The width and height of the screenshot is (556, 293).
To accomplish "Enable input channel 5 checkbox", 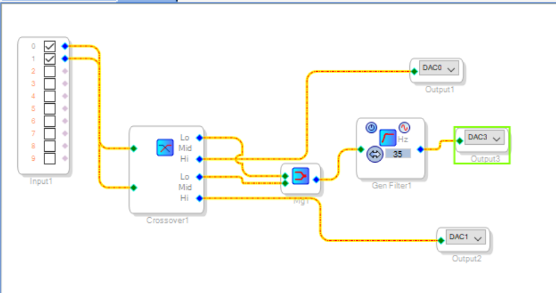I will tap(50, 109).
